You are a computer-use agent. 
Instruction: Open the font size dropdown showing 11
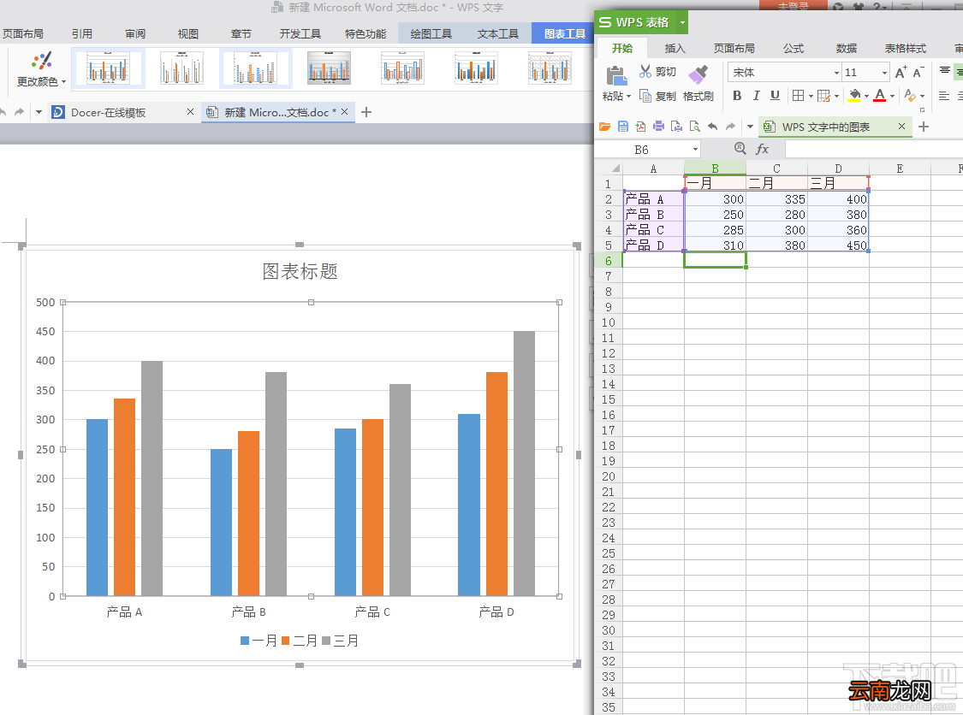click(x=884, y=73)
